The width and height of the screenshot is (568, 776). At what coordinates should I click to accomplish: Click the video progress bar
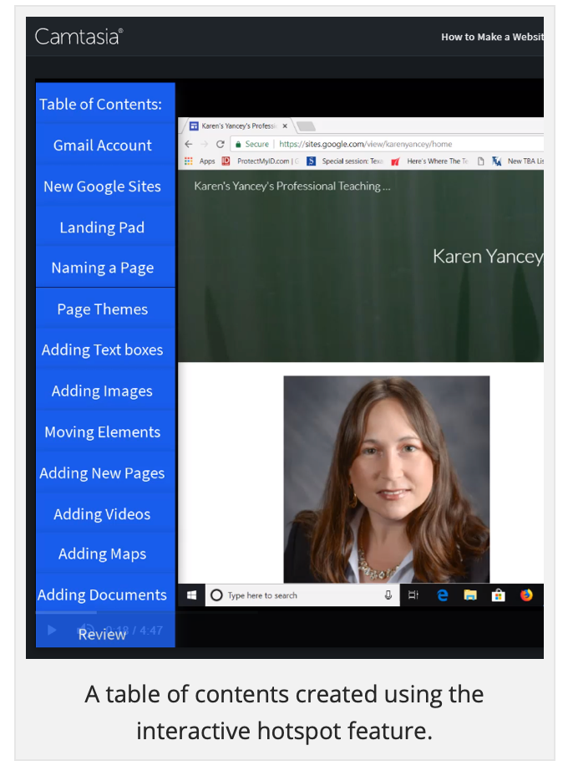click(146, 613)
